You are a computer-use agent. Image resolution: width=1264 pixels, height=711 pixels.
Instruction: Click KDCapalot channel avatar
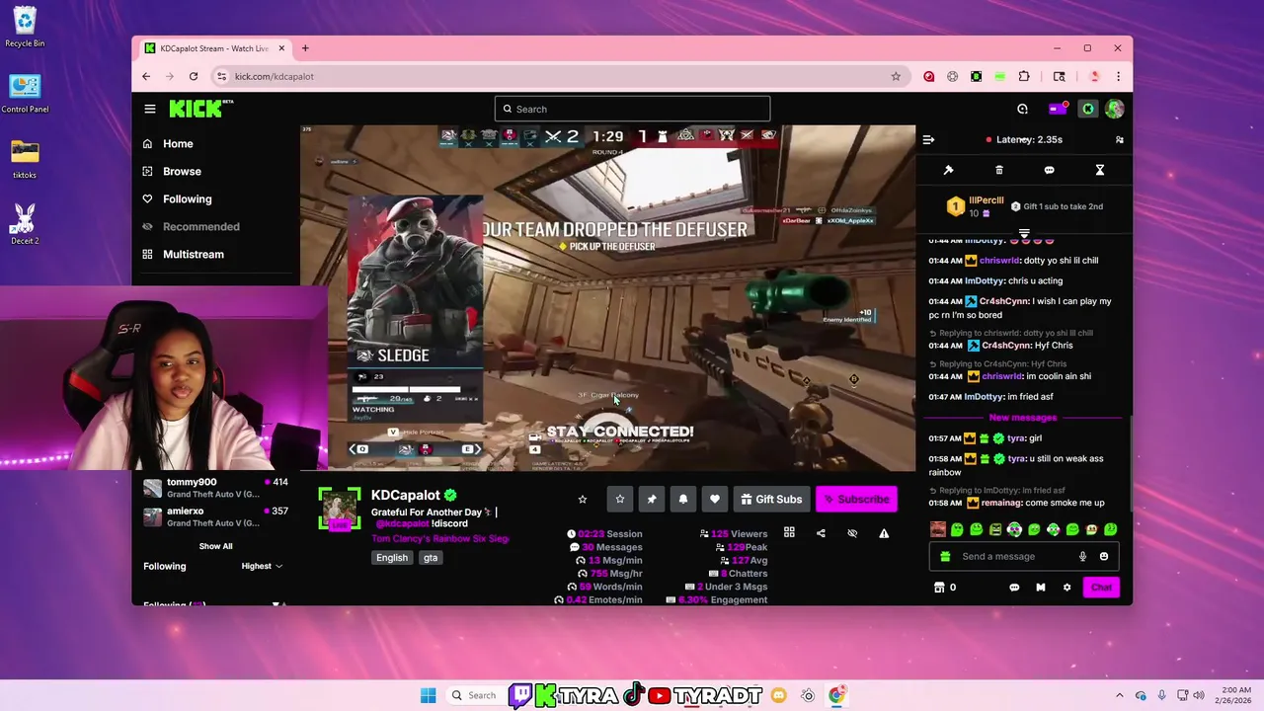tap(340, 509)
